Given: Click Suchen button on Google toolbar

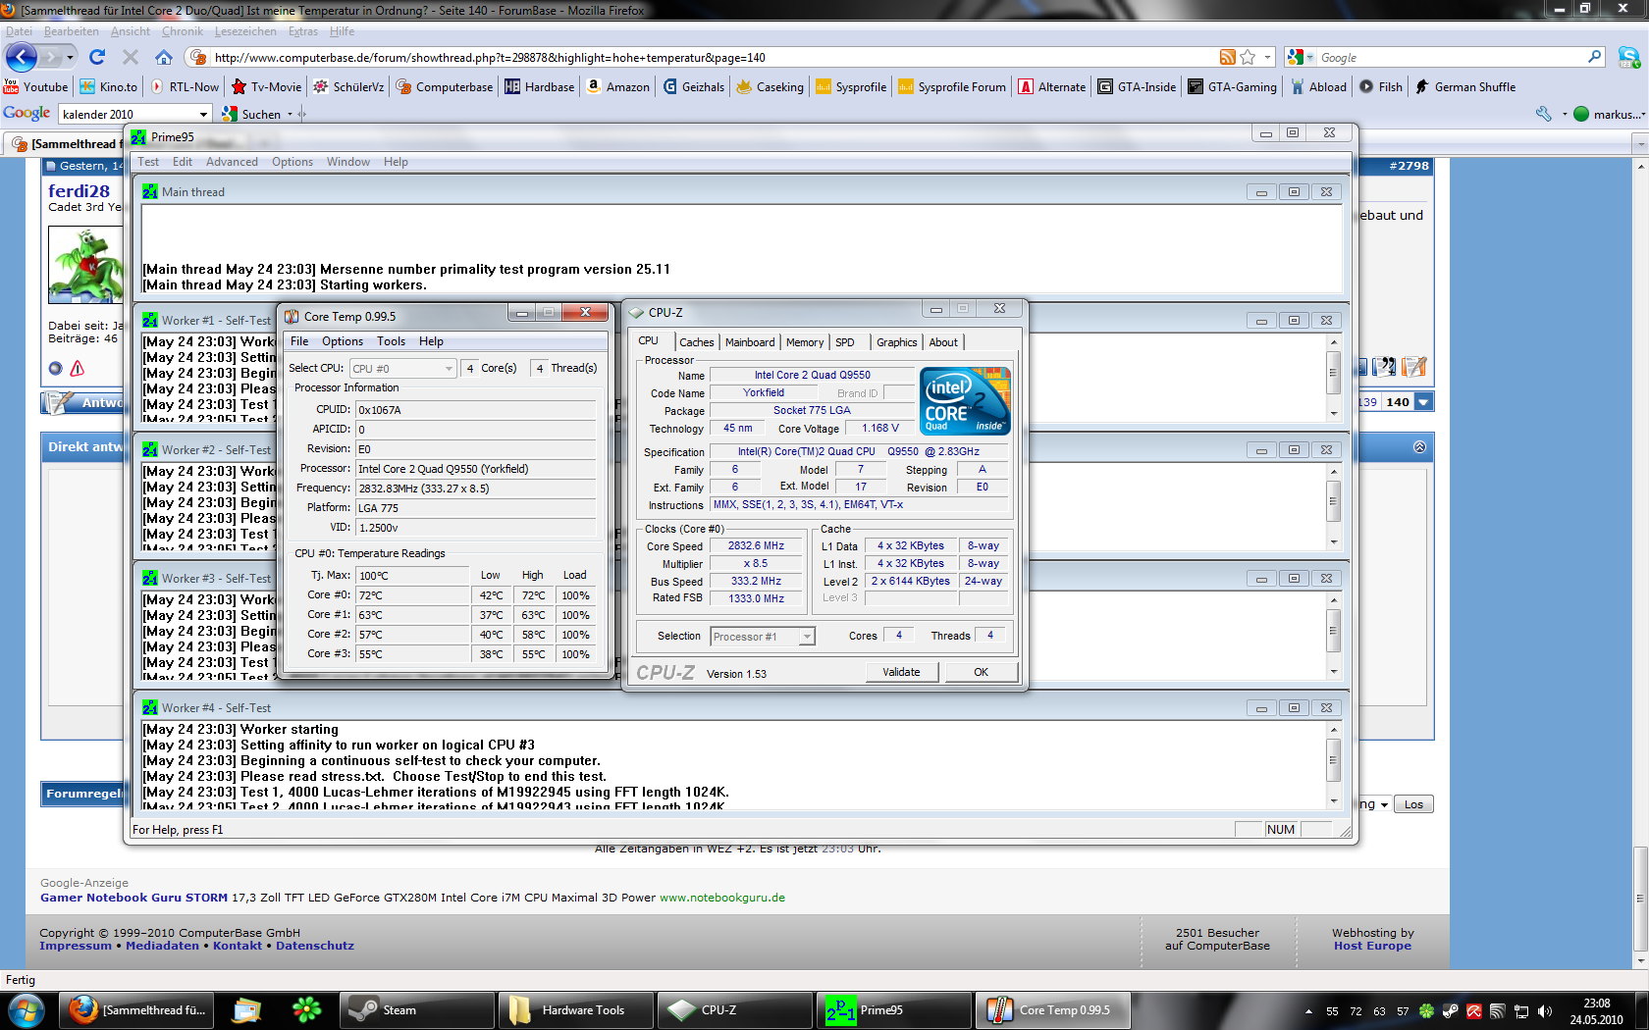Looking at the screenshot, I should (x=251, y=114).
